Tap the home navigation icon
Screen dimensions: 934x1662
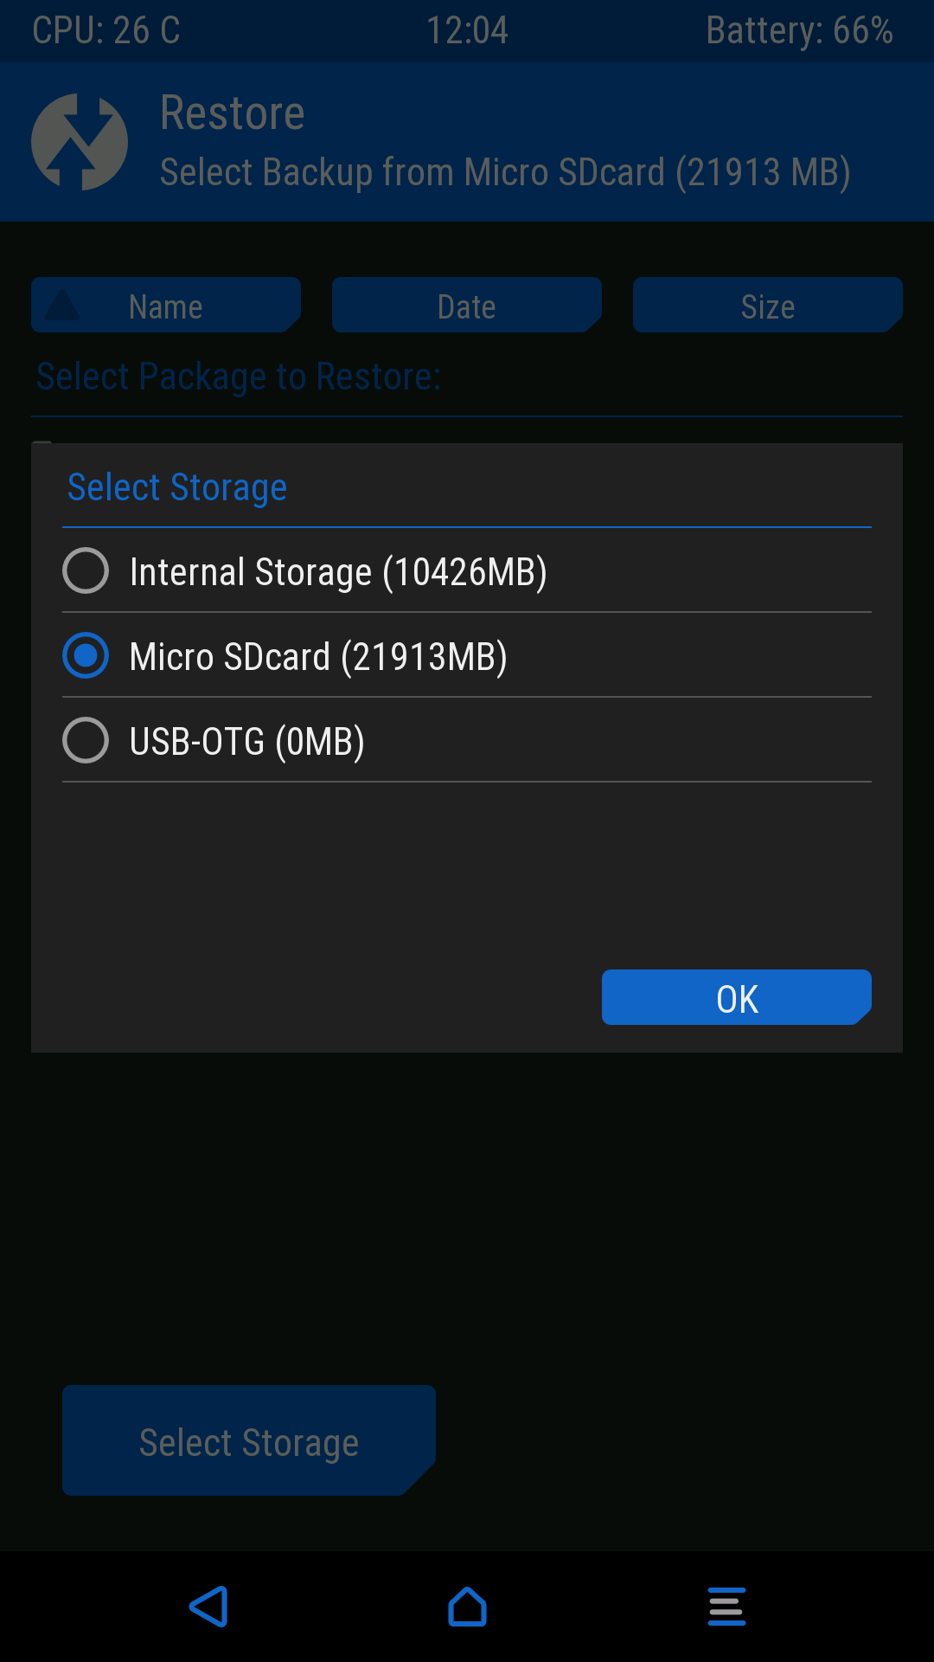click(x=467, y=1607)
